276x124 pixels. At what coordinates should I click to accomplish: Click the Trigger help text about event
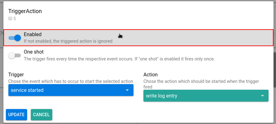point(71,81)
